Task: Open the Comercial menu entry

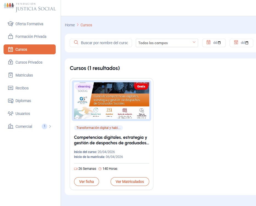Action: [x=30, y=126]
